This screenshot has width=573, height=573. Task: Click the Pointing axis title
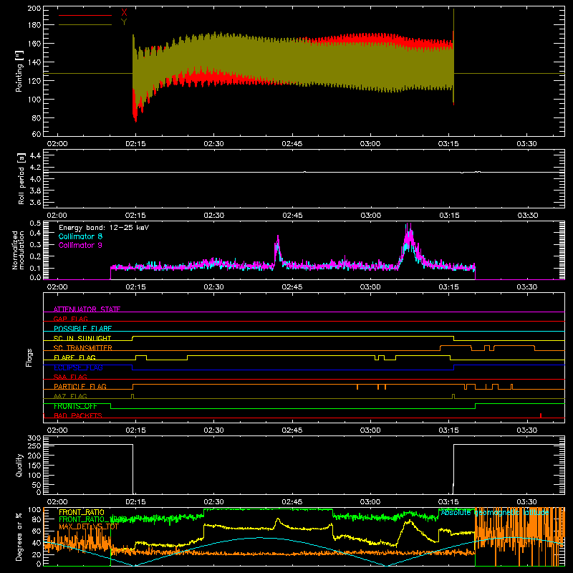tap(19, 71)
